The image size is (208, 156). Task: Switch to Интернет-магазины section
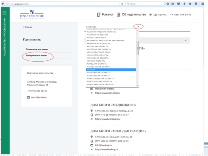pos(36,56)
